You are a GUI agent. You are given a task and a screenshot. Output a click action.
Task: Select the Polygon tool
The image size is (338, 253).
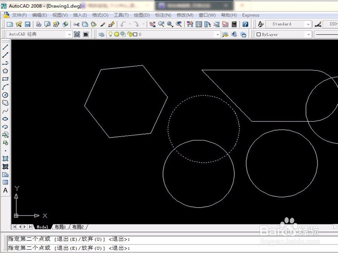point(5,71)
